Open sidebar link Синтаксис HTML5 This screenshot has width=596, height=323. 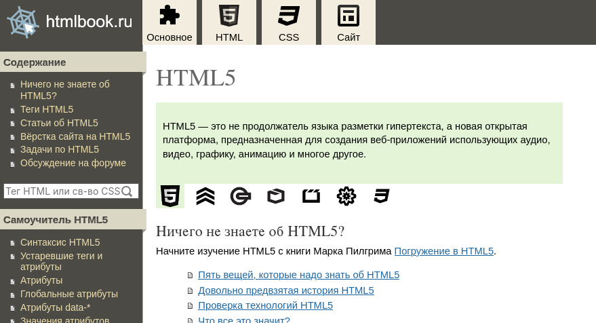pos(60,242)
